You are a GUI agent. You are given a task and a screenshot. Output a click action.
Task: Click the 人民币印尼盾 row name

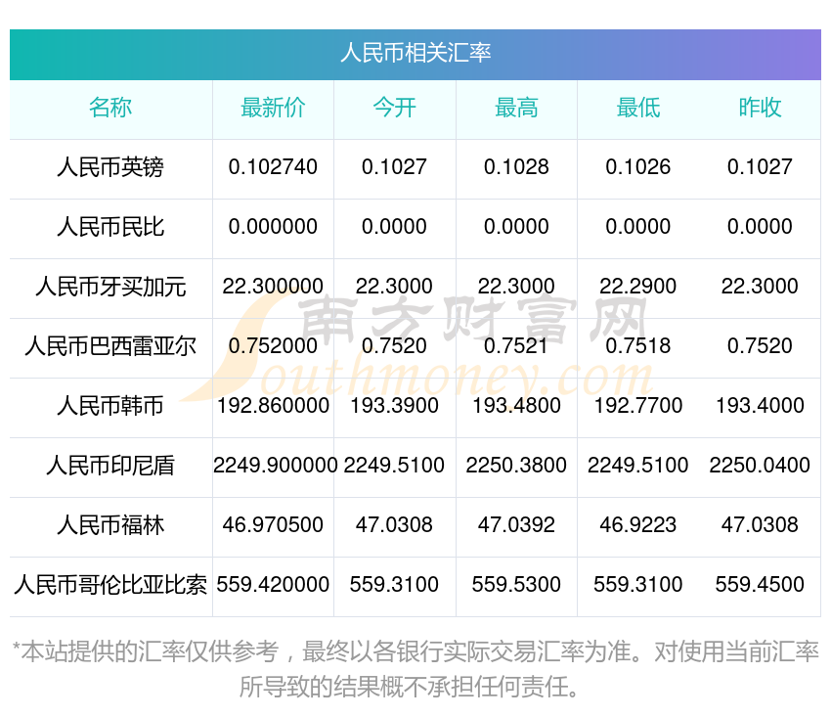(x=110, y=466)
